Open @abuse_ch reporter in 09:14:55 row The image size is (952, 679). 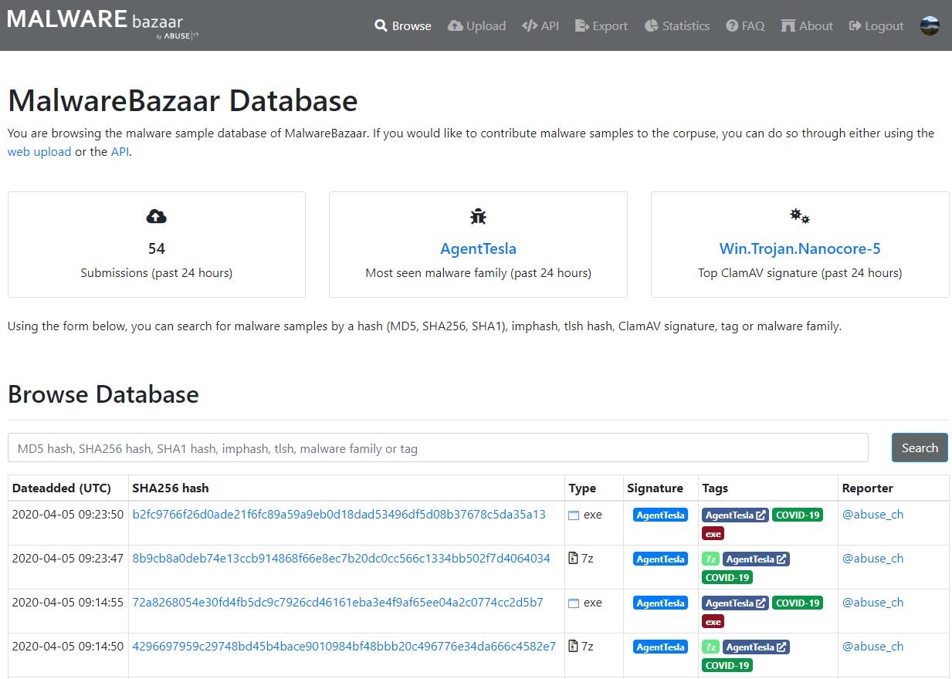tap(872, 602)
